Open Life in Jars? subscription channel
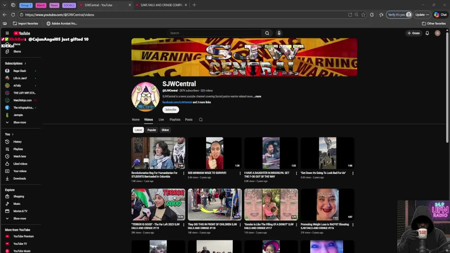 [20, 78]
